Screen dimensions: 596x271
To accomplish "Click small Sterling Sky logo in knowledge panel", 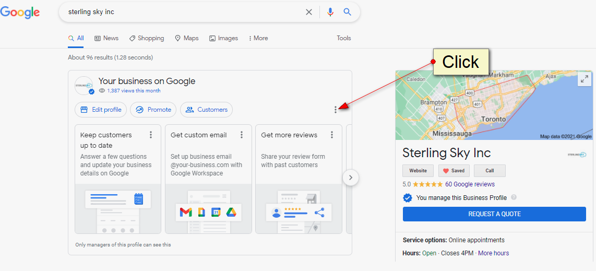I will 577,155.
